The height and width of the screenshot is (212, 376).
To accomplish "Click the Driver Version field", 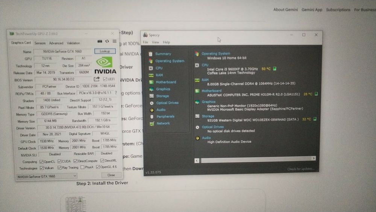I will (77, 127).
